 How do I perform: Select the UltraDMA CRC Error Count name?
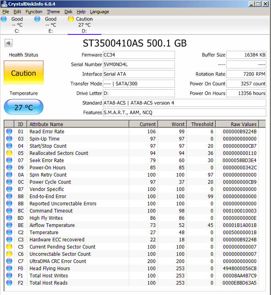[58, 261]
